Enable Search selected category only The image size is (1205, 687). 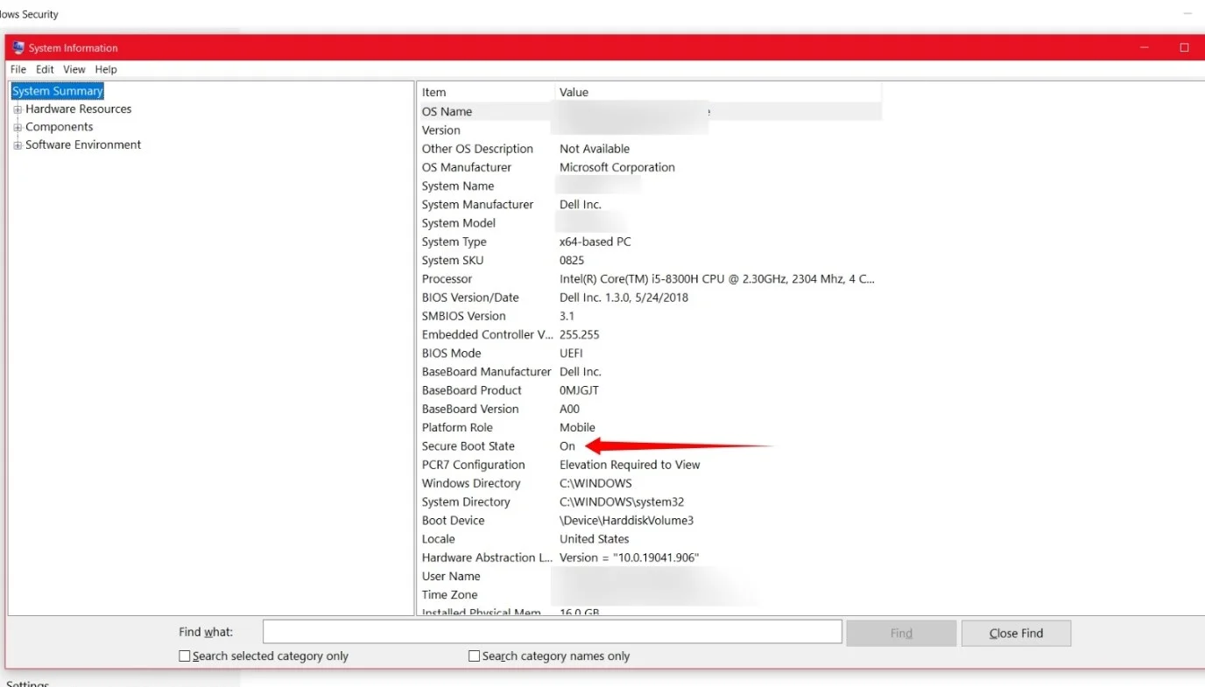(x=185, y=655)
